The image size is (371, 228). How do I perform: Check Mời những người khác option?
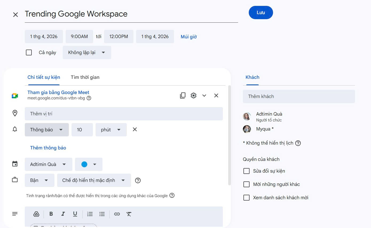tap(246, 184)
